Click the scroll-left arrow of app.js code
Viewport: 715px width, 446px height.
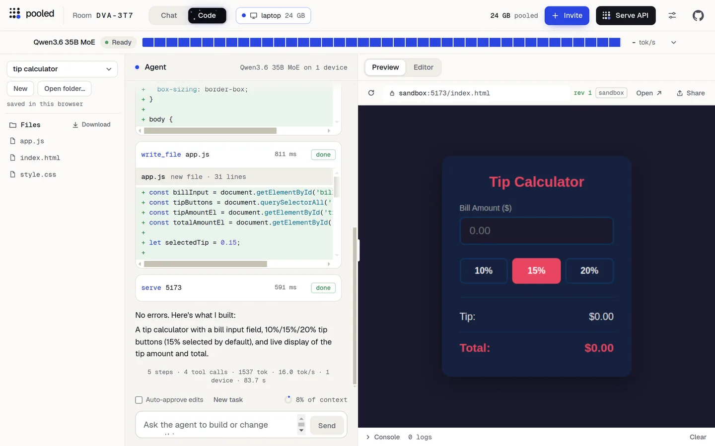pyautogui.click(x=140, y=264)
